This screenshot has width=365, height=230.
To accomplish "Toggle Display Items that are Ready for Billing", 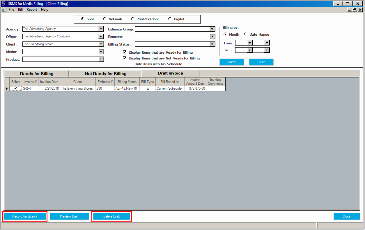I will pyautogui.click(x=125, y=52).
